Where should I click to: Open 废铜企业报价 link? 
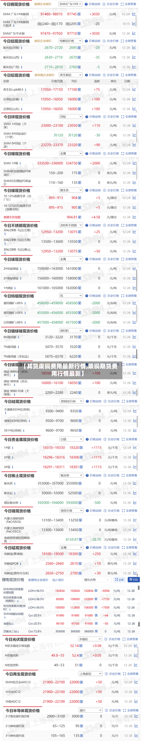[x=43, y=4]
